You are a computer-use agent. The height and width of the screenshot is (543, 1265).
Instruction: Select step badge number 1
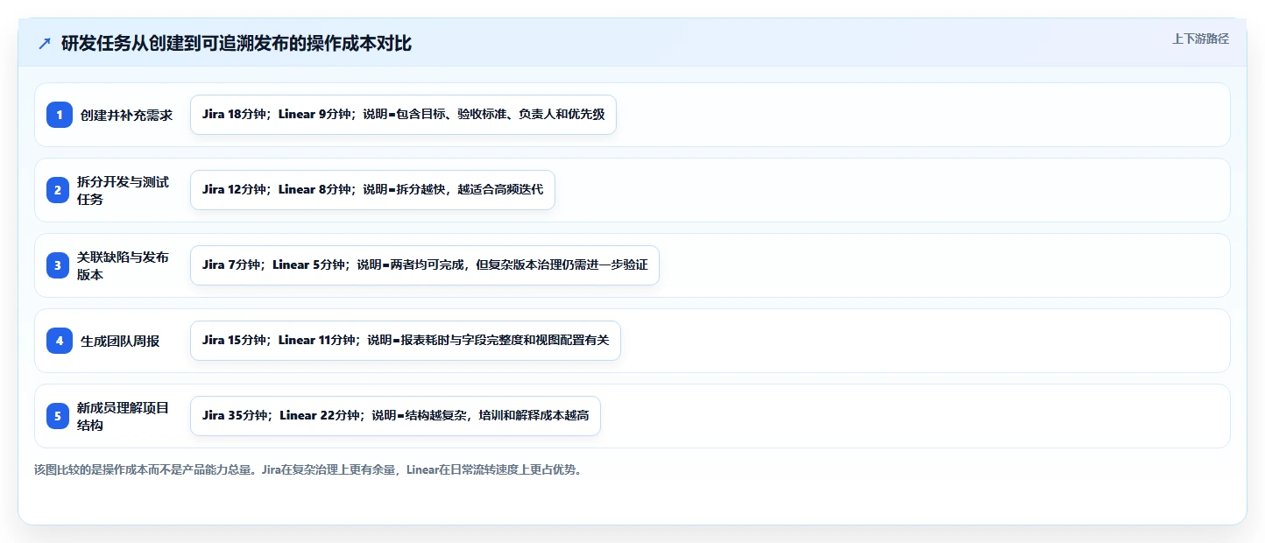60,115
